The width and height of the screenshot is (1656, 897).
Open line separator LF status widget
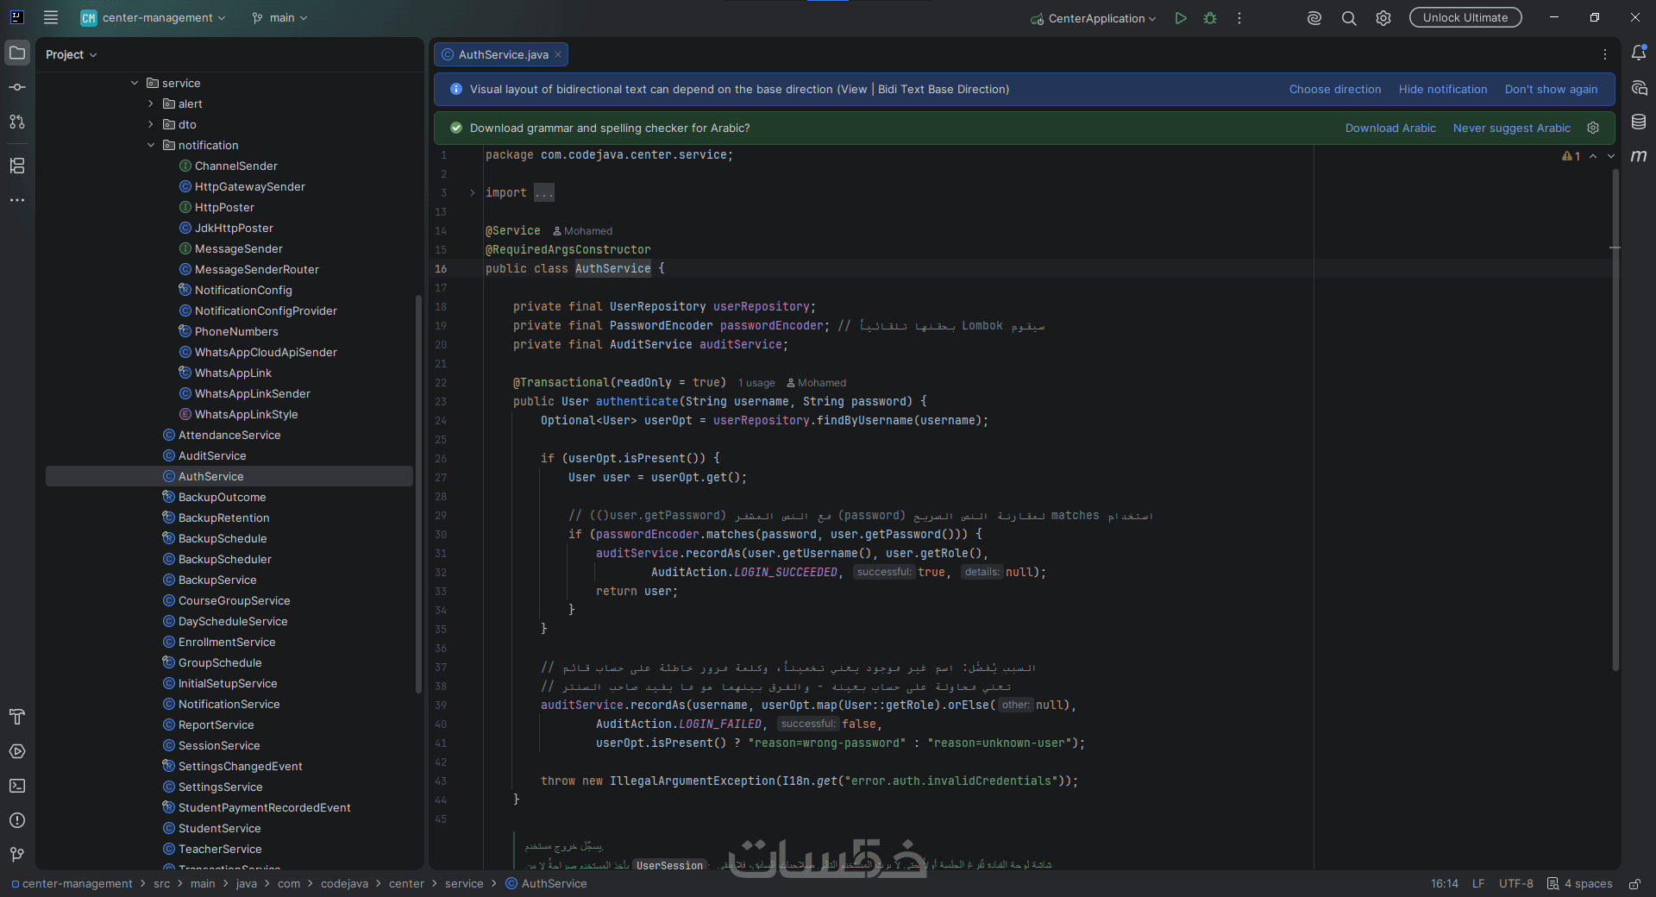coord(1478,884)
